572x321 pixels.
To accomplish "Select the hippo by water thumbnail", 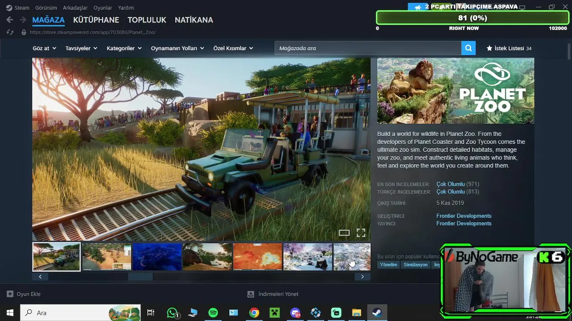I will (x=207, y=257).
